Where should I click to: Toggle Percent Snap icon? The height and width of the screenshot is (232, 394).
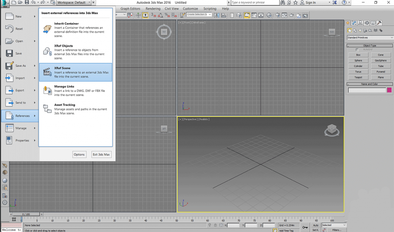167,15
